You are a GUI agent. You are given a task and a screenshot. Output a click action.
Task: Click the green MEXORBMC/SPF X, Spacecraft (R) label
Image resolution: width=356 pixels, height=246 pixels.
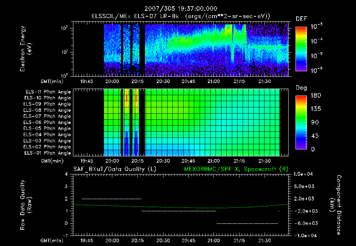coord(236,169)
